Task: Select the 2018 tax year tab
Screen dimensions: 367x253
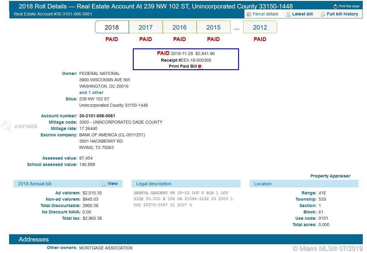Action: [x=112, y=27]
